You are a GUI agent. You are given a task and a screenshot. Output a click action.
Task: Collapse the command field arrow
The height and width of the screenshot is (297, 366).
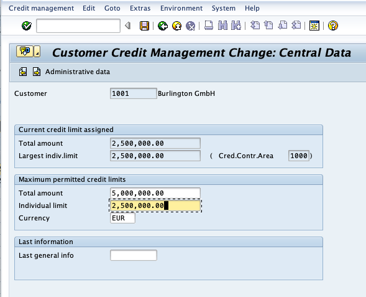click(x=127, y=26)
